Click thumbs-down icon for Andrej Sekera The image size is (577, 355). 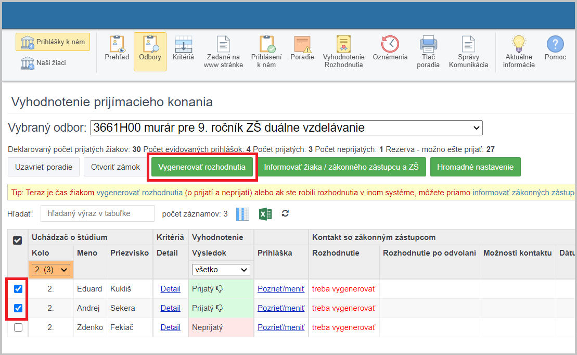pyautogui.click(x=220, y=308)
